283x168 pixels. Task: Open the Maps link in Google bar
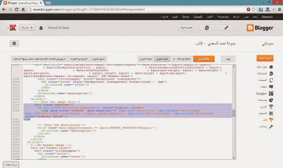click(x=236, y=17)
